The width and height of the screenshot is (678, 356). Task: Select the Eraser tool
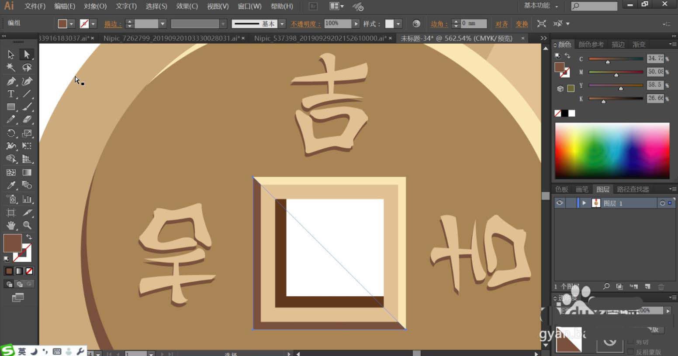[27, 120]
